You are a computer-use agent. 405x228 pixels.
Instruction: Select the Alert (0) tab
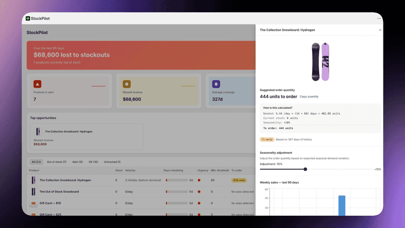click(77, 162)
